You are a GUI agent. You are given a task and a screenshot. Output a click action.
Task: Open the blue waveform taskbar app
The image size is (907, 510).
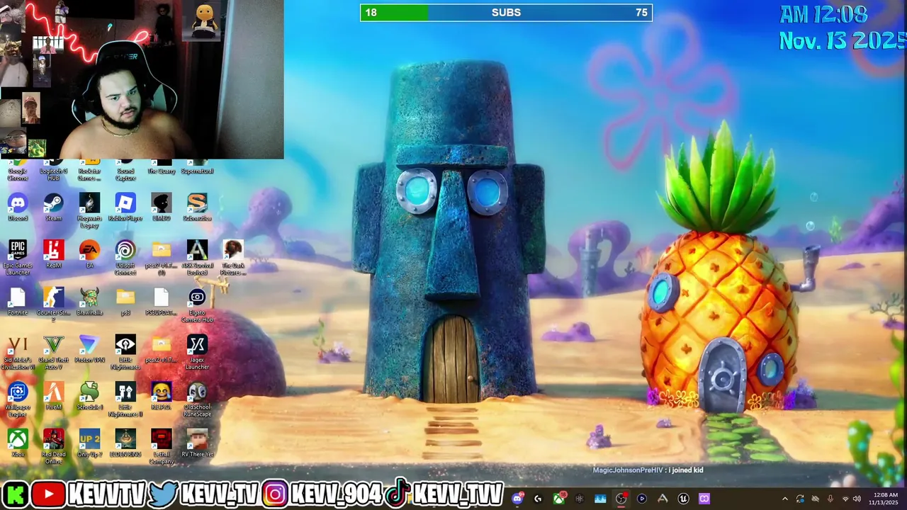pyautogui.click(x=600, y=499)
